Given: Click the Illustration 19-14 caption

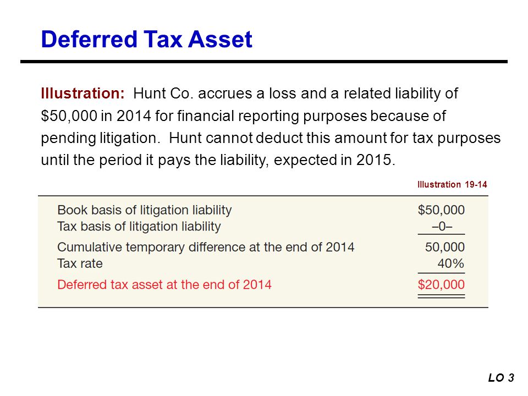Looking at the screenshot, I should (452, 185).
